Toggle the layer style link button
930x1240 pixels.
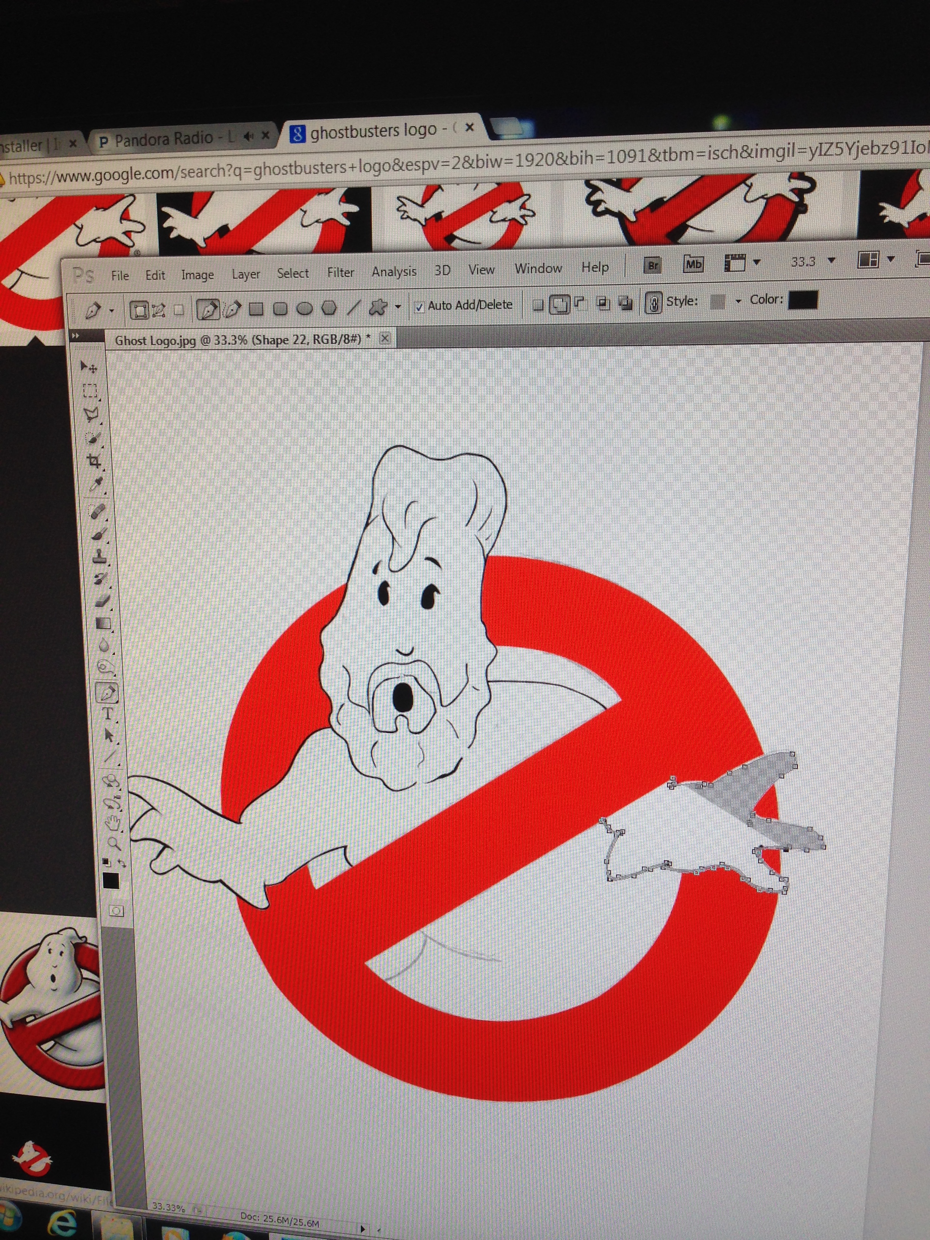653,303
